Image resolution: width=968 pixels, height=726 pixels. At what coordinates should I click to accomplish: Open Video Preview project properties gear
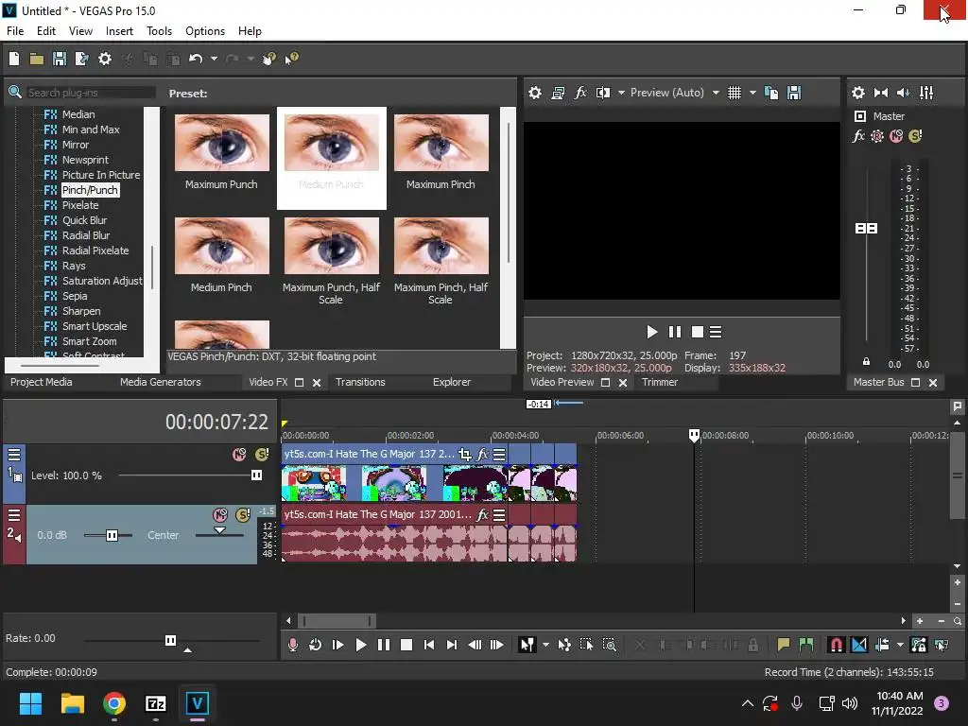coord(535,93)
